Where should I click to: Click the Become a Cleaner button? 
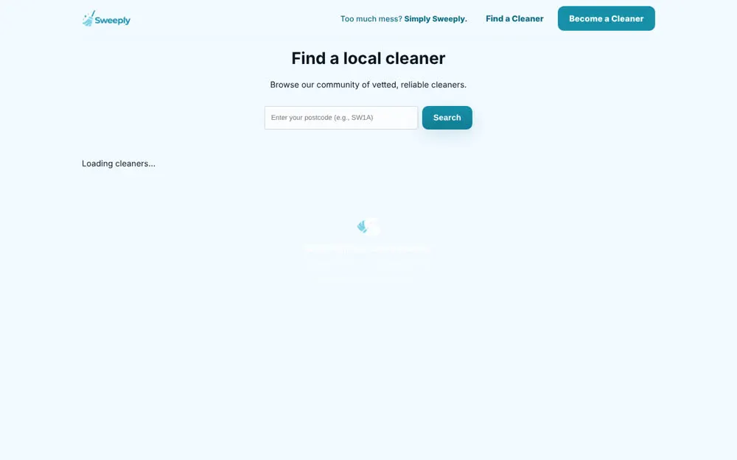click(606, 19)
